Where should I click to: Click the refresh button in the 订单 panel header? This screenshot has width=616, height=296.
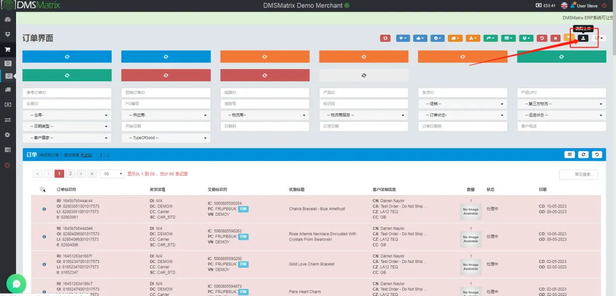tap(583, 154)
